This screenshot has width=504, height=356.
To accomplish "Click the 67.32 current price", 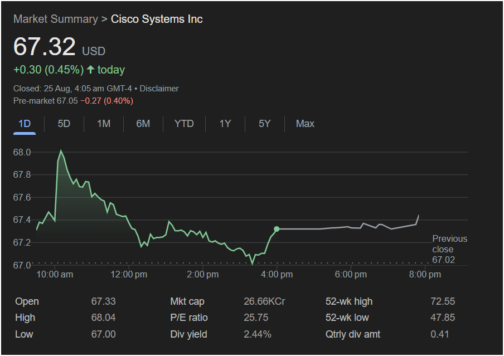I will pyautogui.click(x=45, y=47).
